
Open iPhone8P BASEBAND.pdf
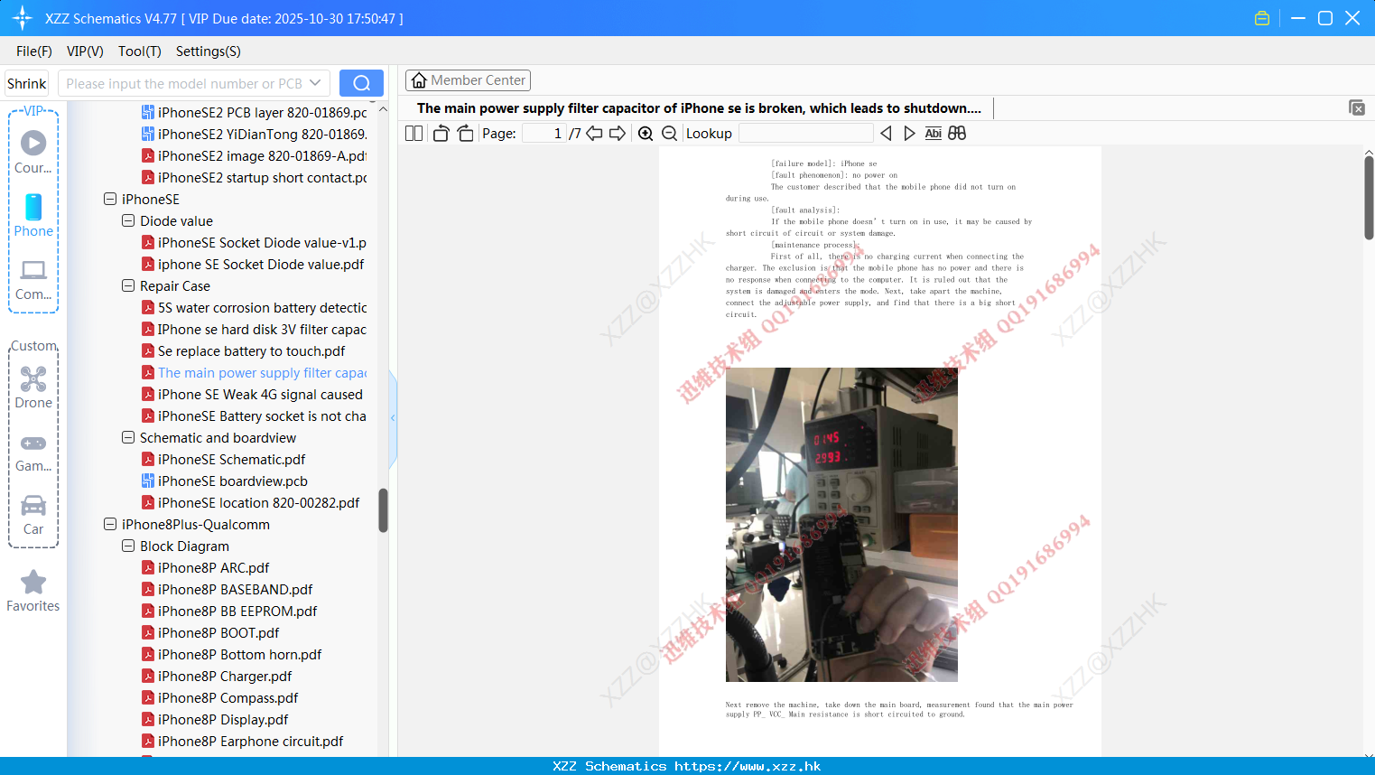click(228, 589)
